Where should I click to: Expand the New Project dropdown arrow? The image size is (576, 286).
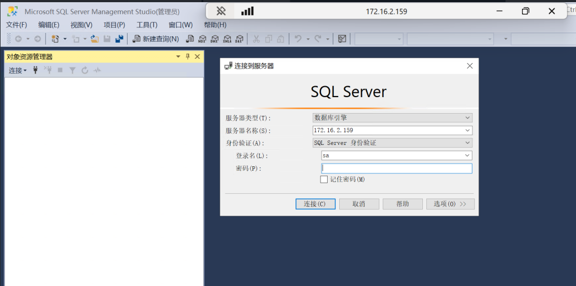(x=65, y=39)
